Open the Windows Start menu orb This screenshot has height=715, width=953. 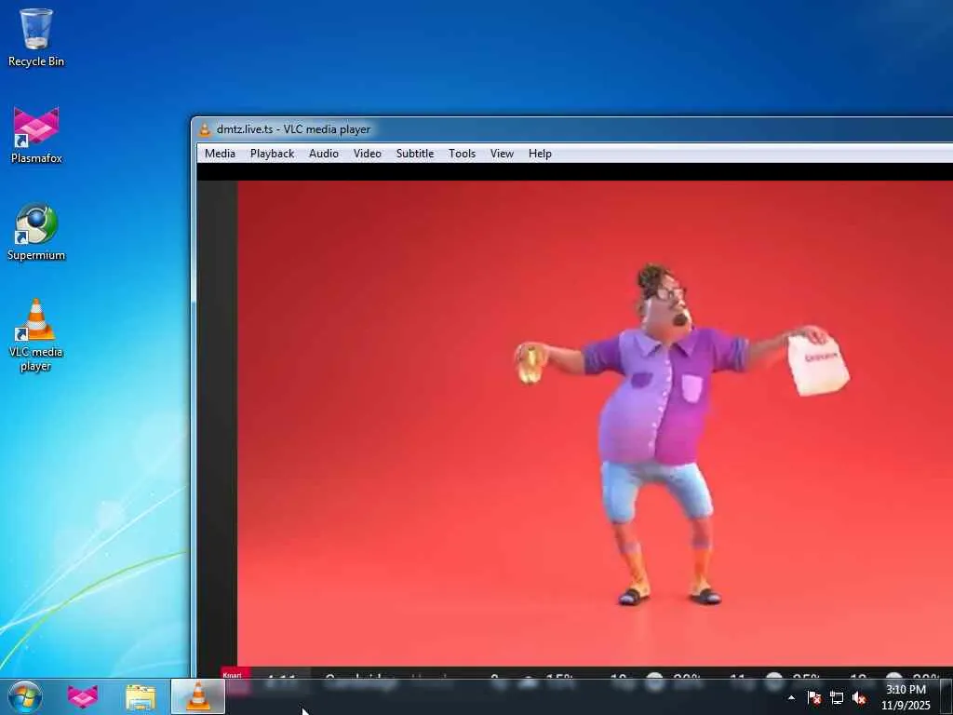(x=25, y=696)
